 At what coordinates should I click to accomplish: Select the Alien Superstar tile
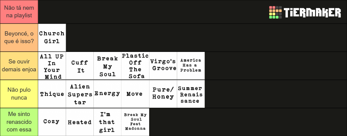(x=80, y=94)
